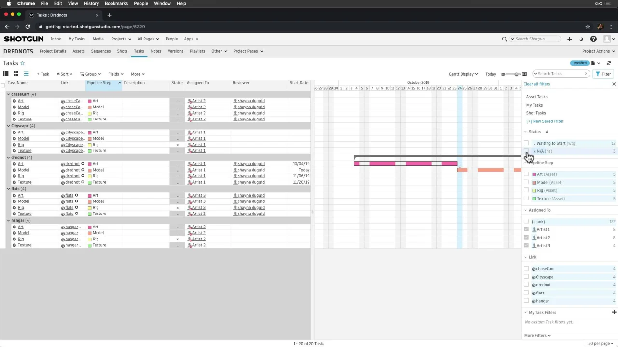Click the zoom-in Gantt scale icon

click(524, 74)
